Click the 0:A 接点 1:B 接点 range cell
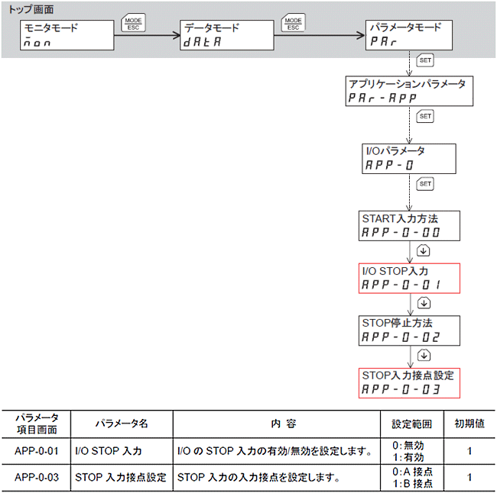The height and width of the screenshot is (493, 497). [412, 478]
